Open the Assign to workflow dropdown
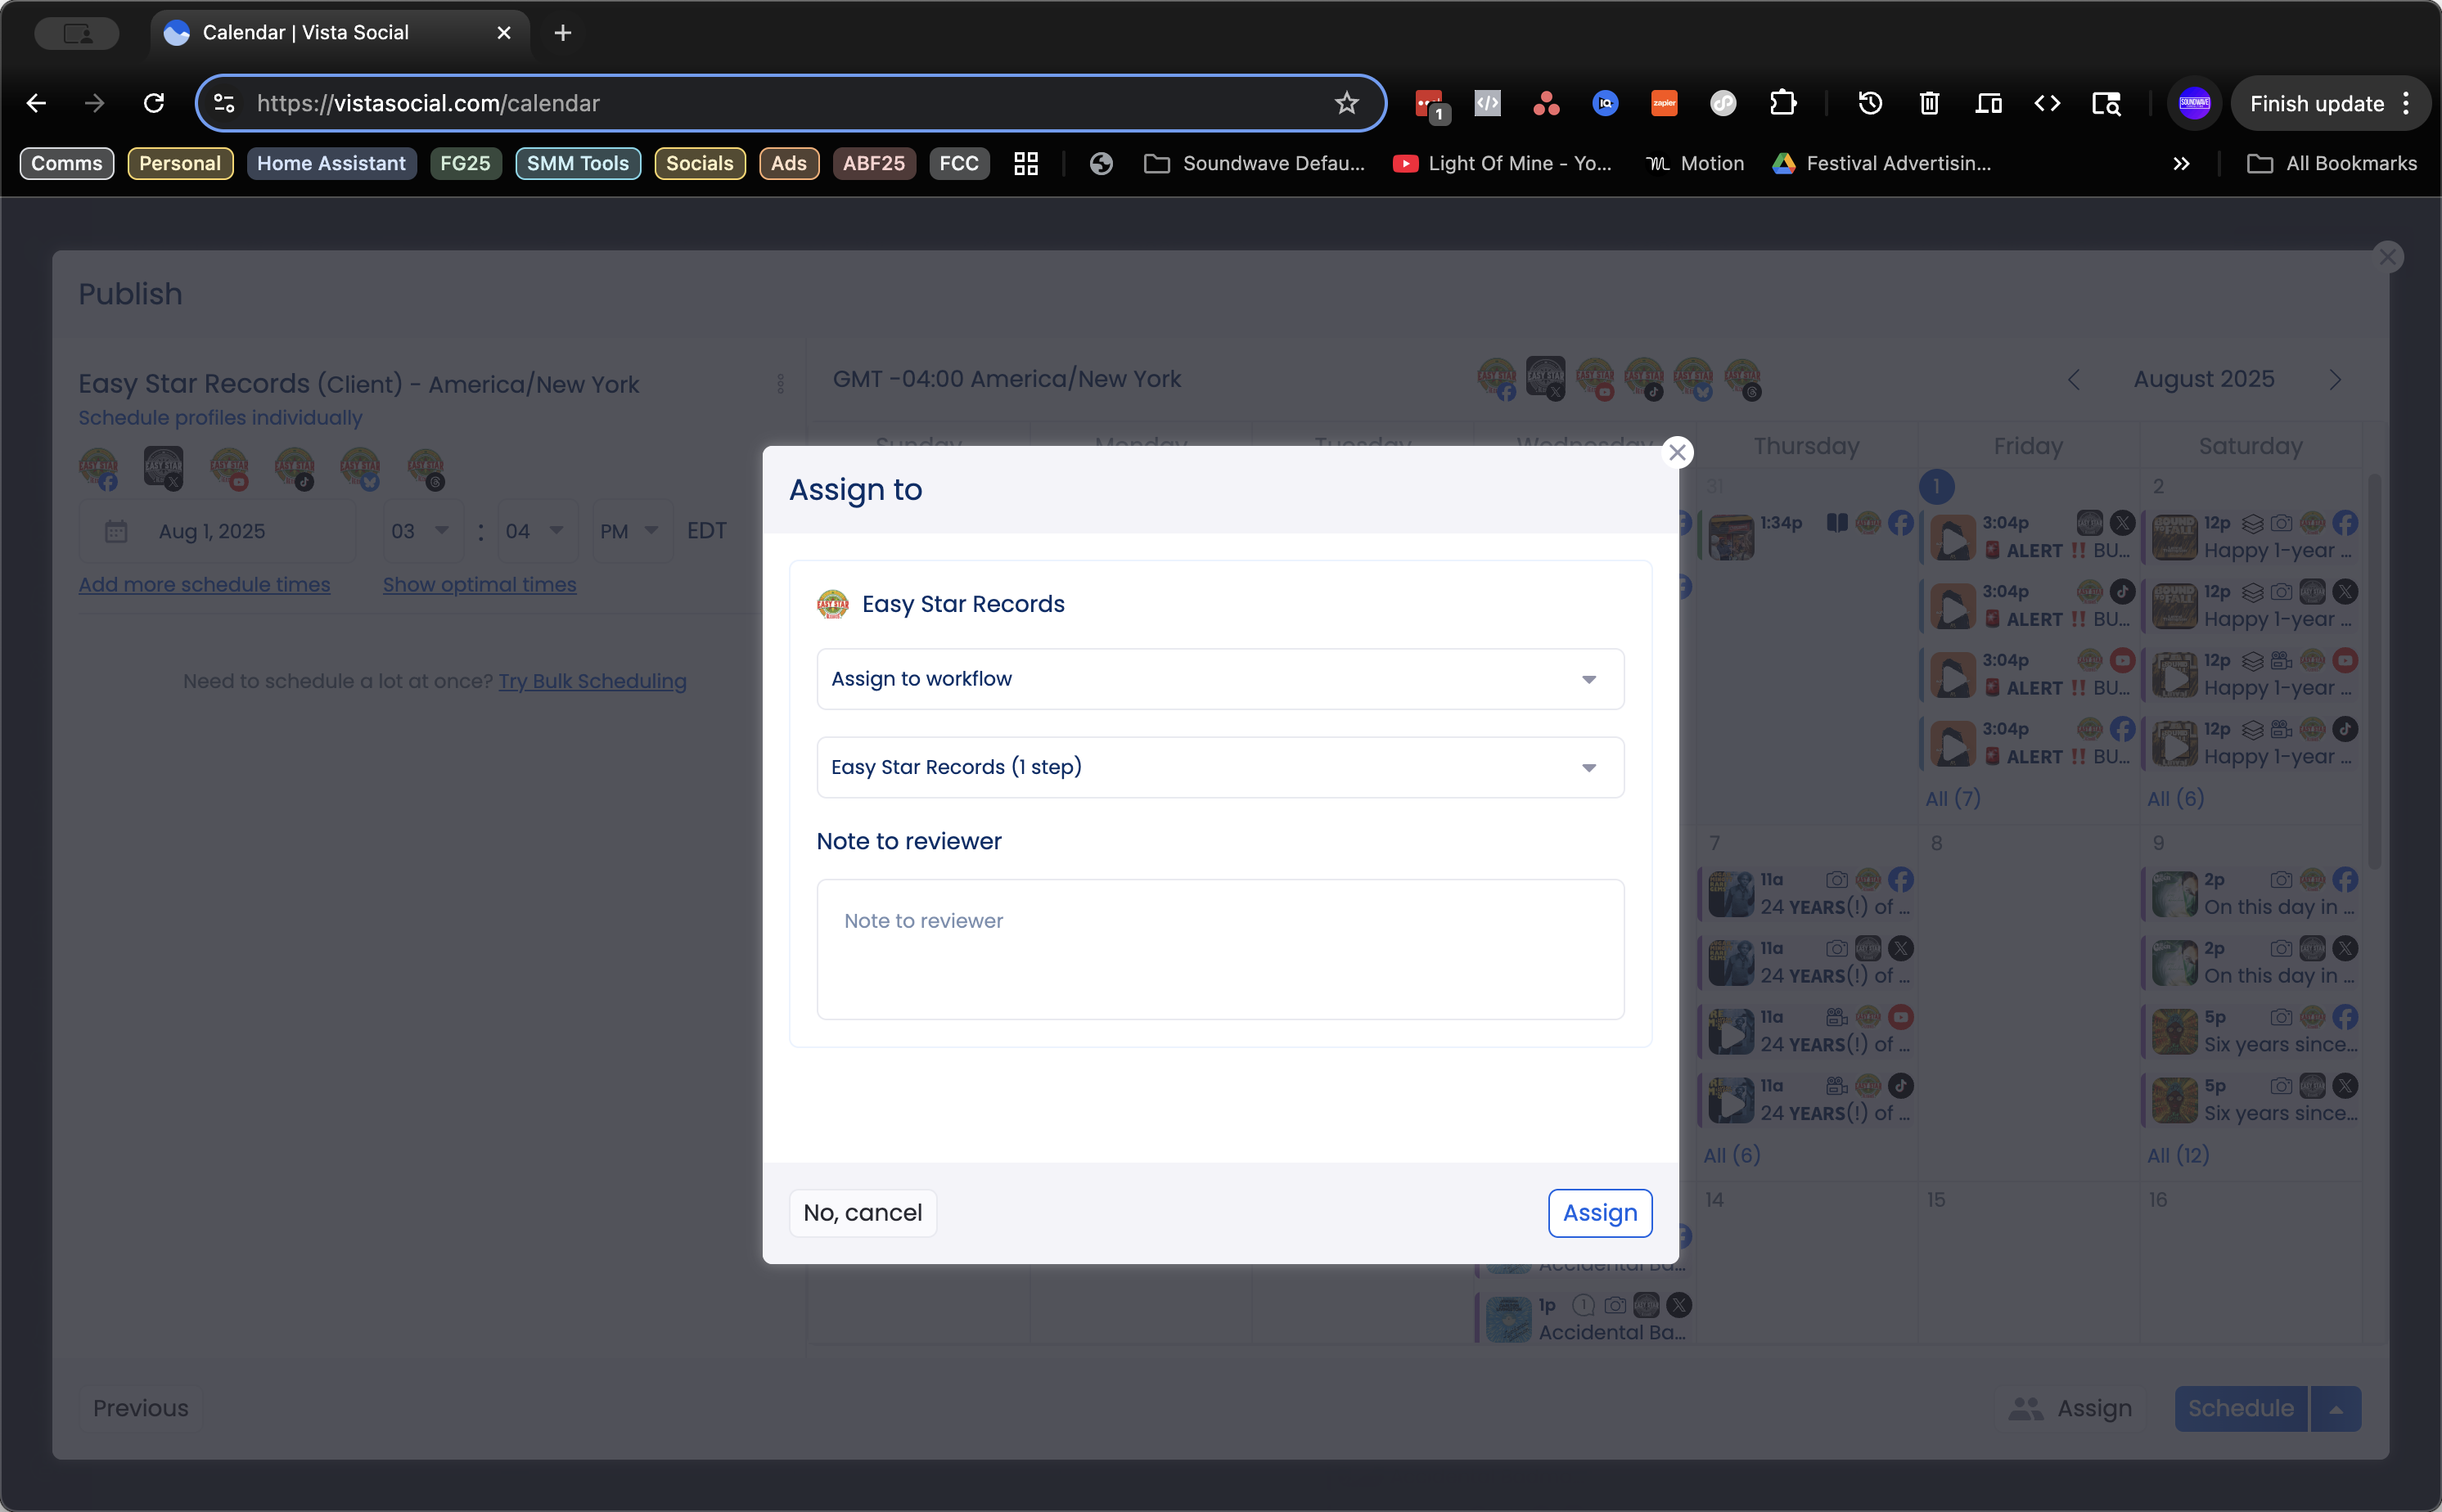 [x=1219, y=678]
